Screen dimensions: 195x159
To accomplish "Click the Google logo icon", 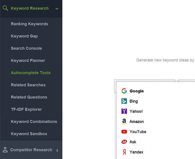I will point(124,91).
